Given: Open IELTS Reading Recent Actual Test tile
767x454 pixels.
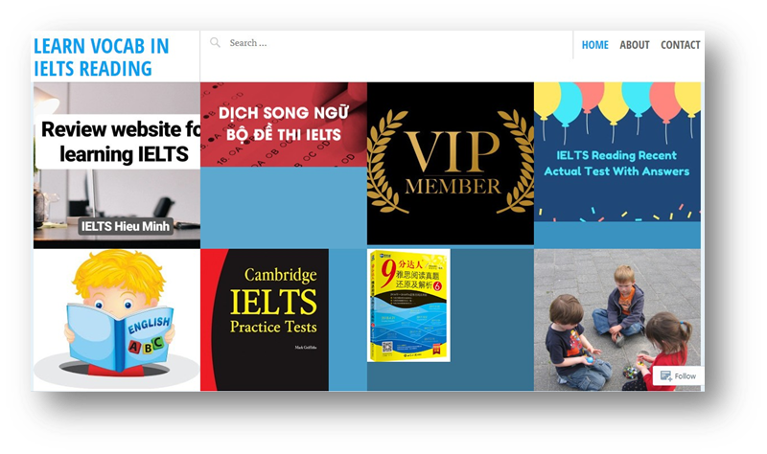Looking at the screenshot, I should point(617,165).
